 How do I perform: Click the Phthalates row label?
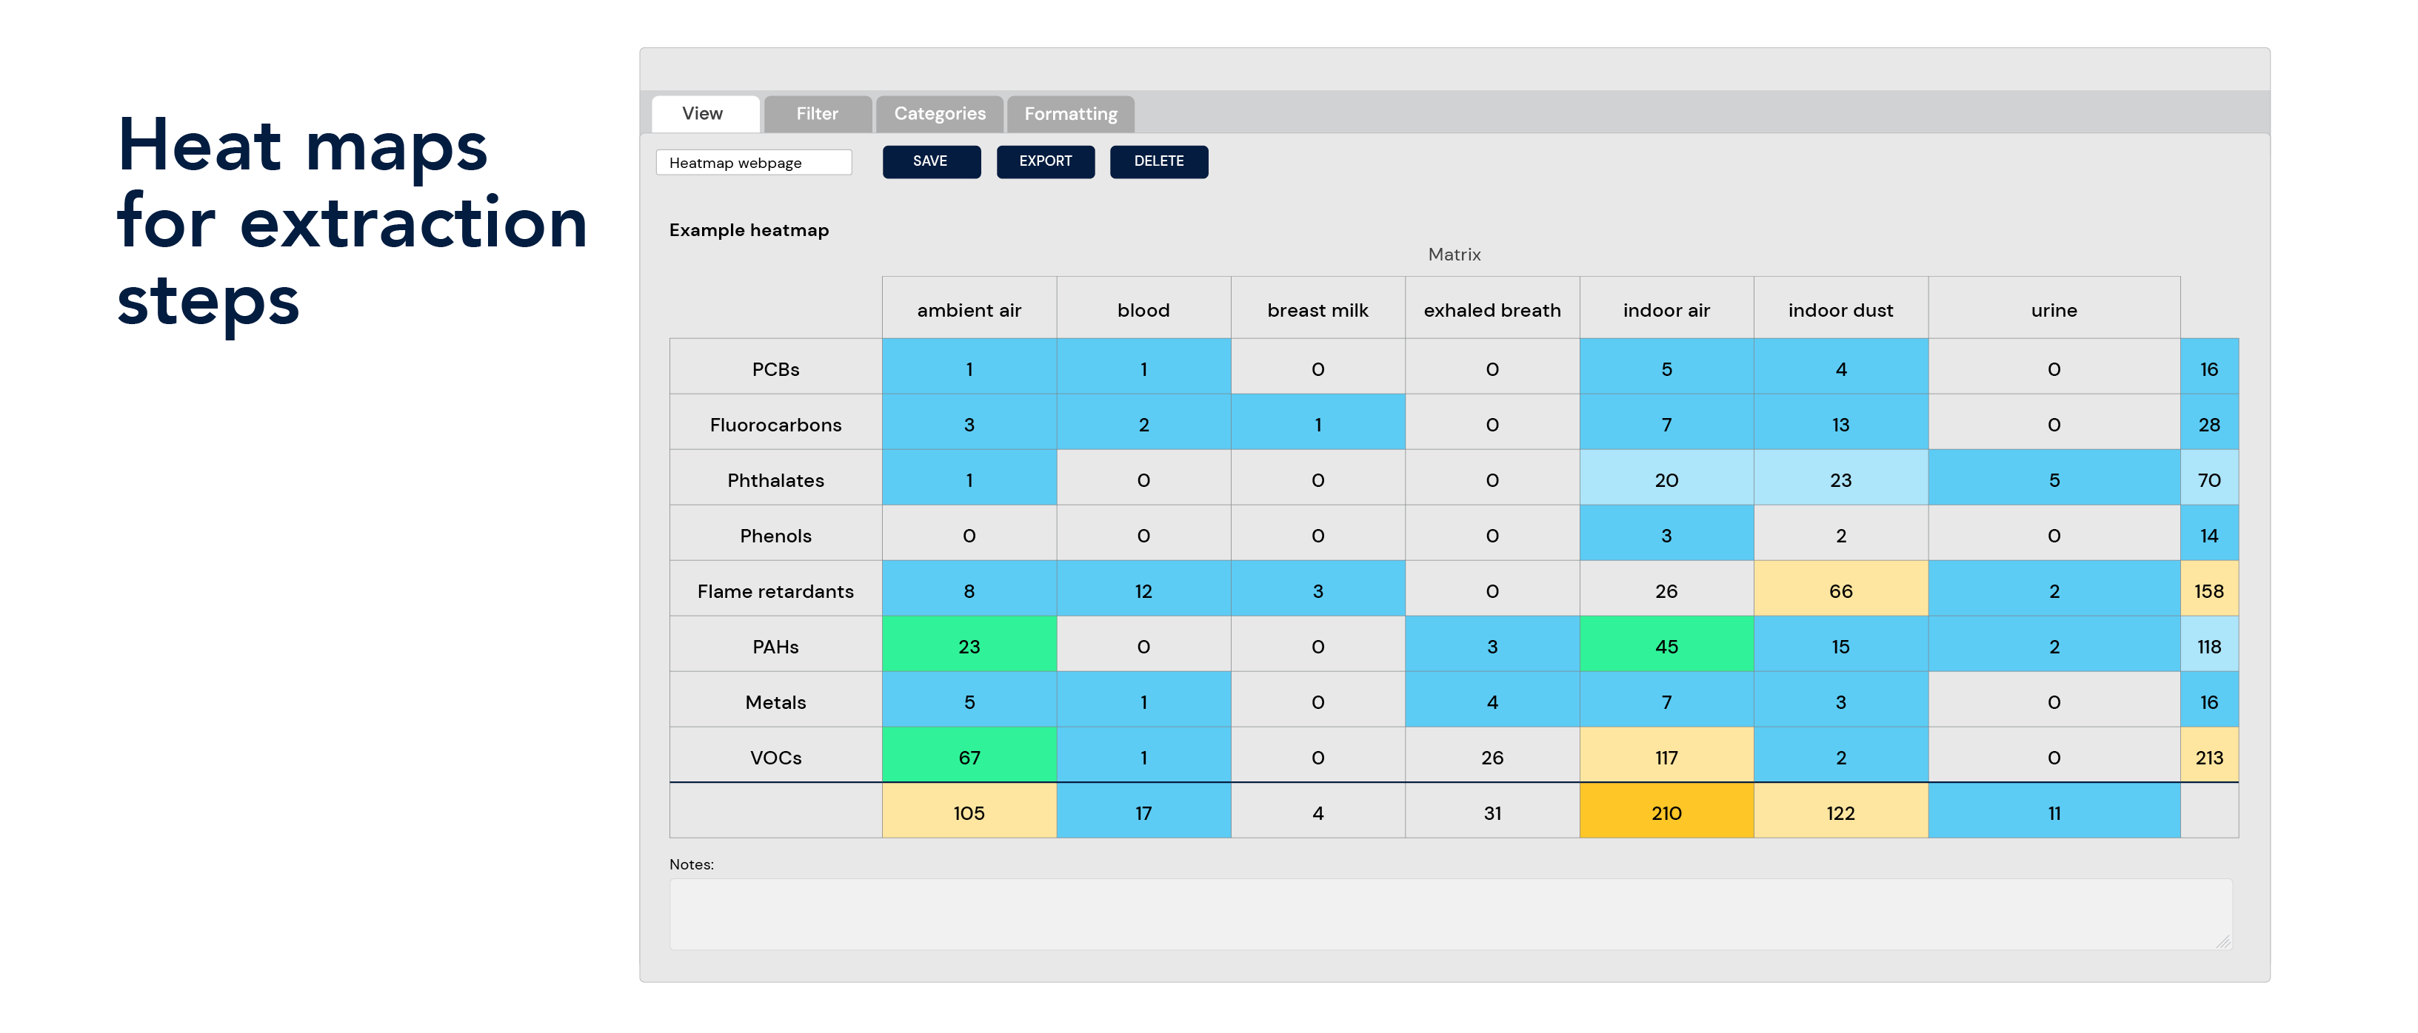pos(775,480)
